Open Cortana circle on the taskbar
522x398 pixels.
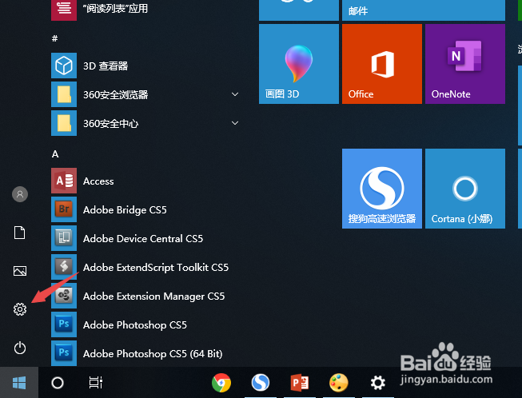point(58,383)
